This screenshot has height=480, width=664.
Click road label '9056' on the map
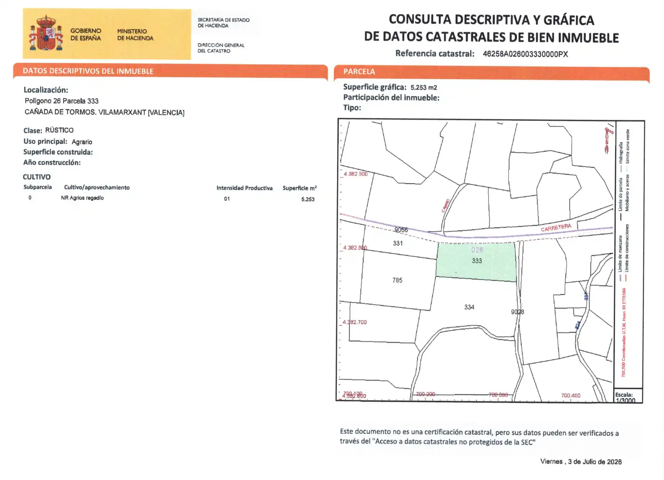pos(401,230)
